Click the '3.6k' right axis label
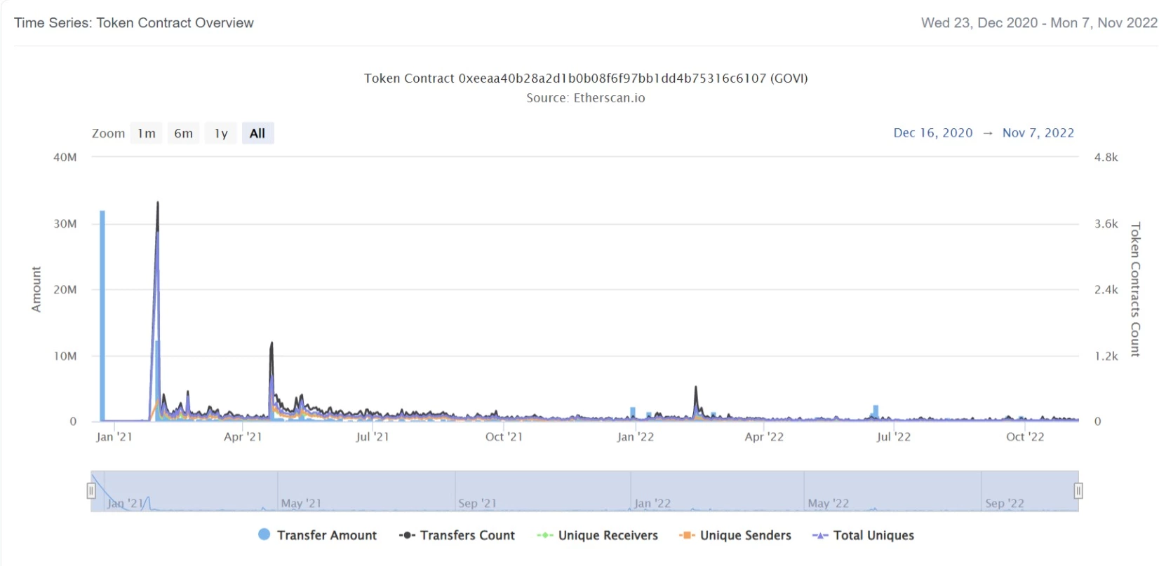Viewport: 1159px width, 566px height. (1106, 224)
